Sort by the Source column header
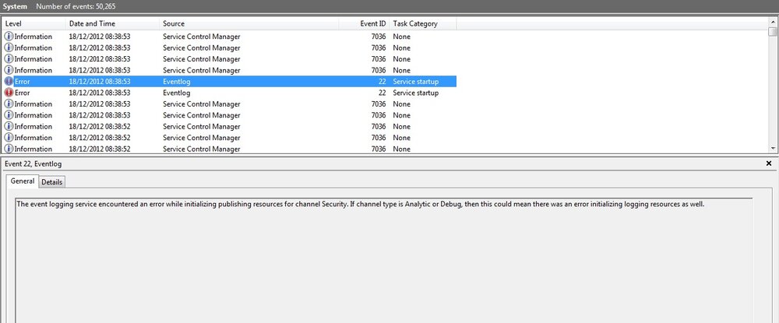Image resolution: width=779 pixels, height=323 pixels. 249,24
